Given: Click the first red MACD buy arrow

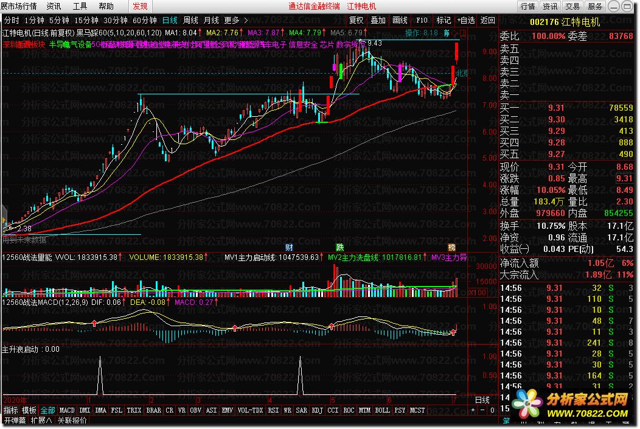Looking at the screenshot, I should 94,323.
